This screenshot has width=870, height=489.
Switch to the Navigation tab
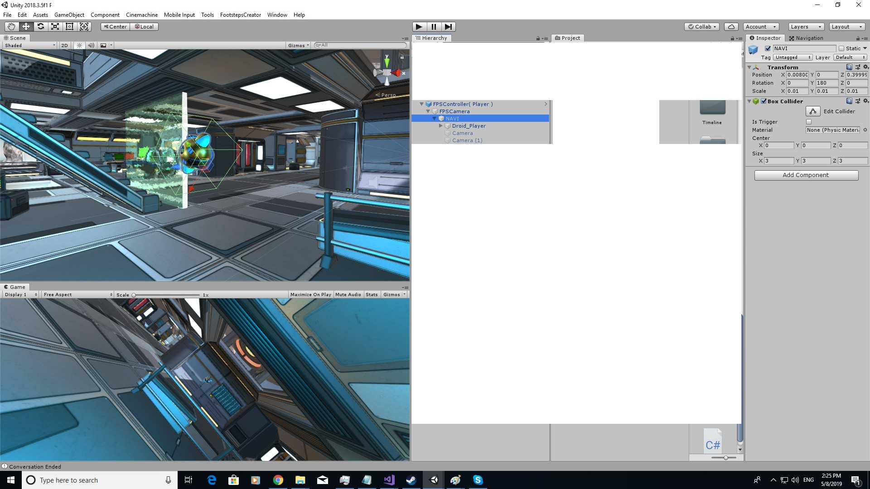tap(806, 38)
